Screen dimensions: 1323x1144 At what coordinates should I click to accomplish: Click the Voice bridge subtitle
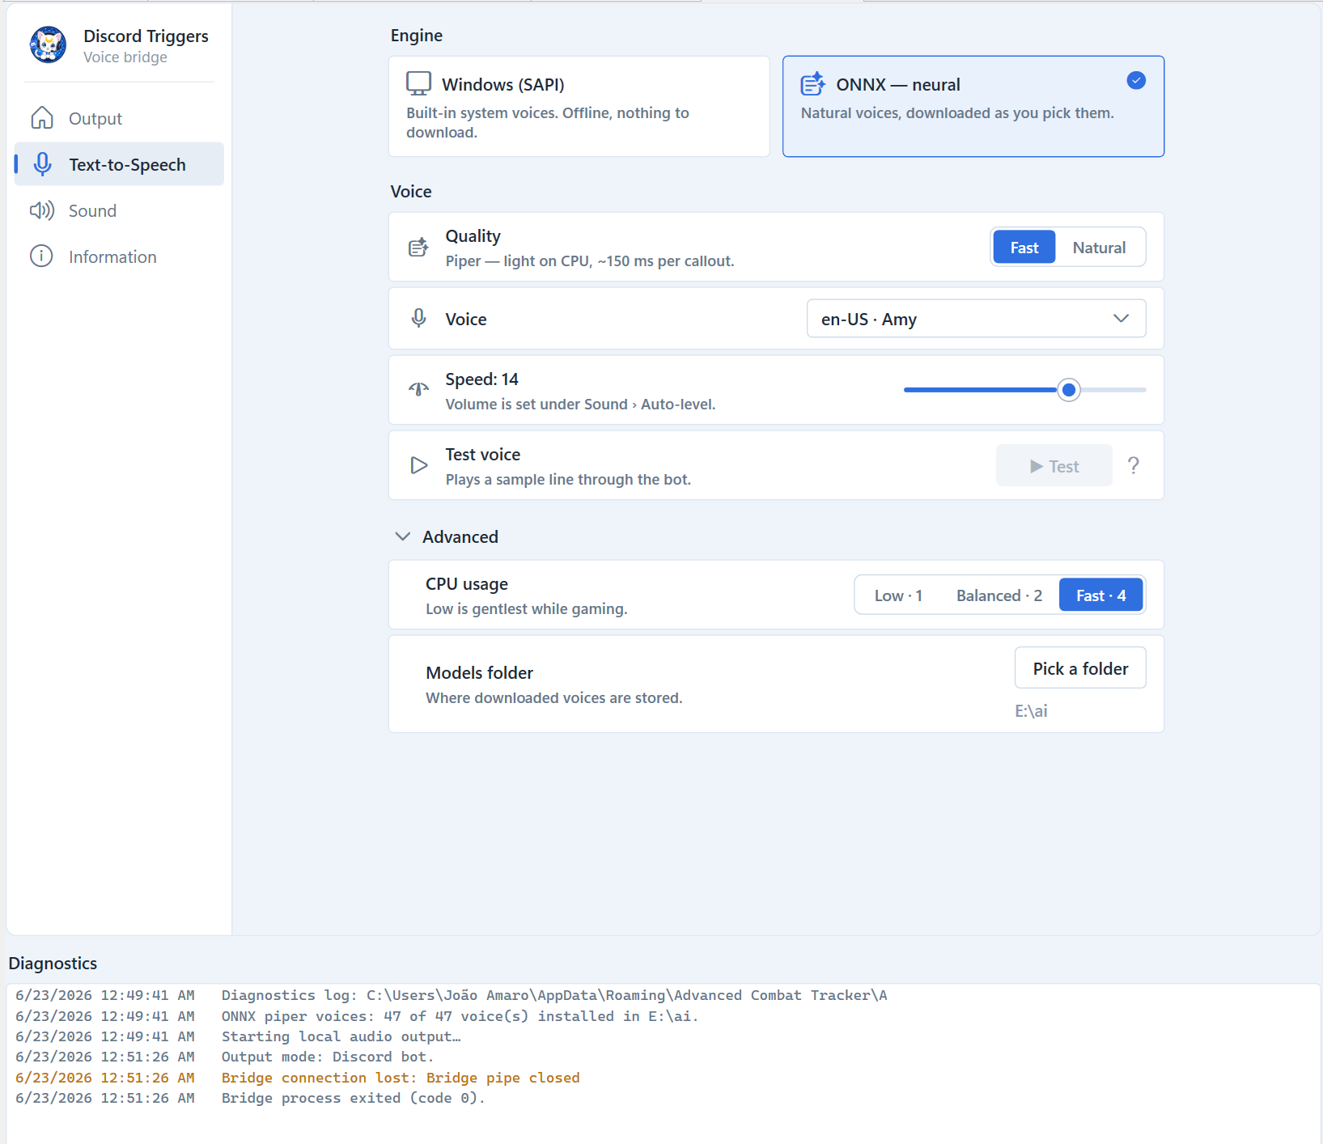125,57
